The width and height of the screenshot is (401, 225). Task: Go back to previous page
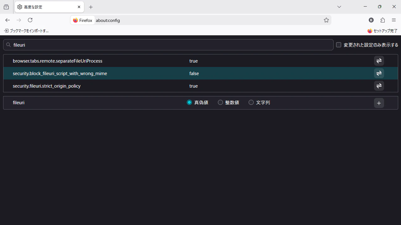tap(8, 20)
